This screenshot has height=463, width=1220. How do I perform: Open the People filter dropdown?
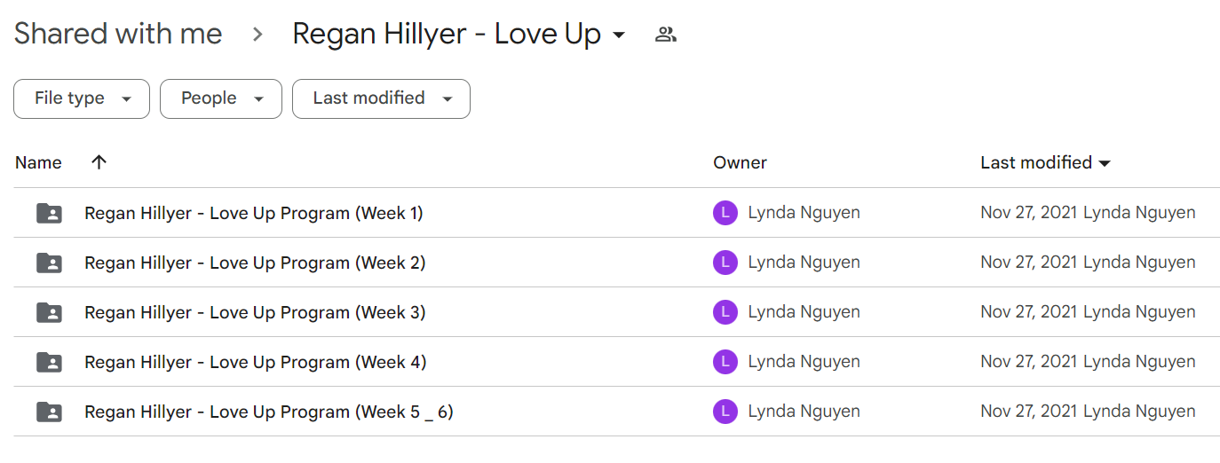(x=221, y=98)
